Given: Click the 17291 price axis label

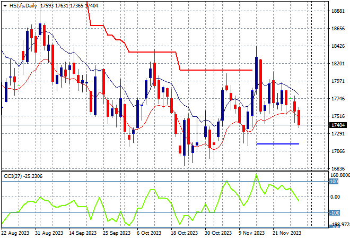Looking at the screenshot, I should pyautogui.click(x=338, y=134).
